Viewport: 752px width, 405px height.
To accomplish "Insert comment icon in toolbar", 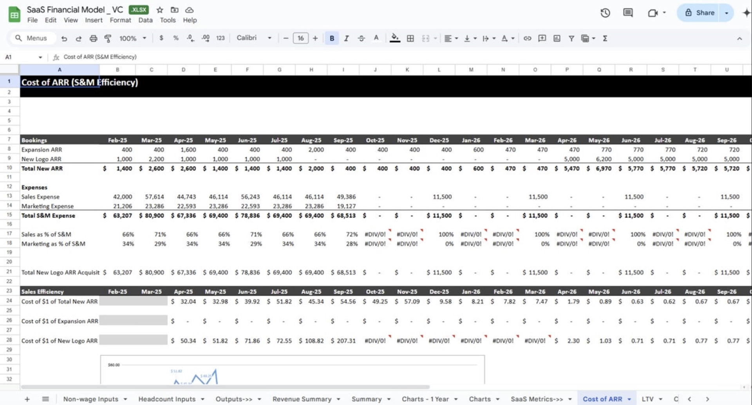I will coord(542,38).
